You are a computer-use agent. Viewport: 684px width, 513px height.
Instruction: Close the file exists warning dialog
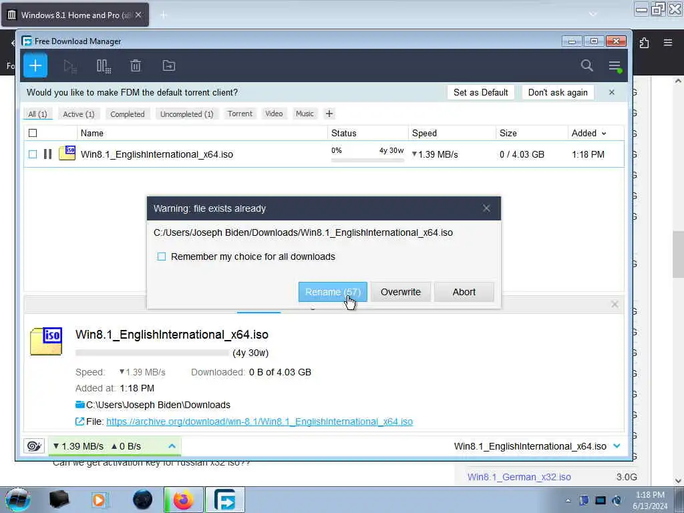(x=486, y=208)
